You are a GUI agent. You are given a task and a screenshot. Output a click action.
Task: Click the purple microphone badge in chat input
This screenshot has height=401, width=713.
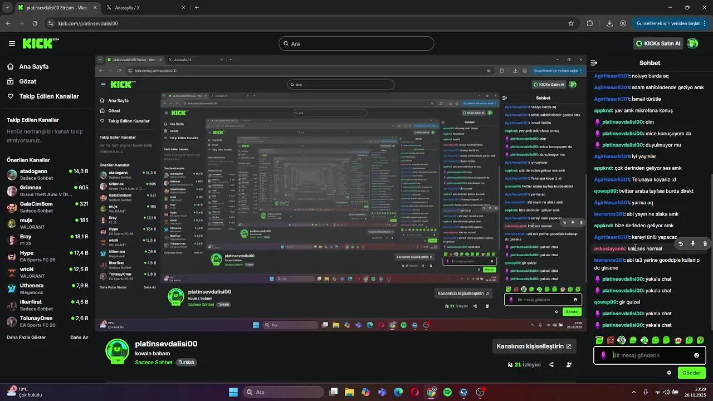(x=603, y=355)
